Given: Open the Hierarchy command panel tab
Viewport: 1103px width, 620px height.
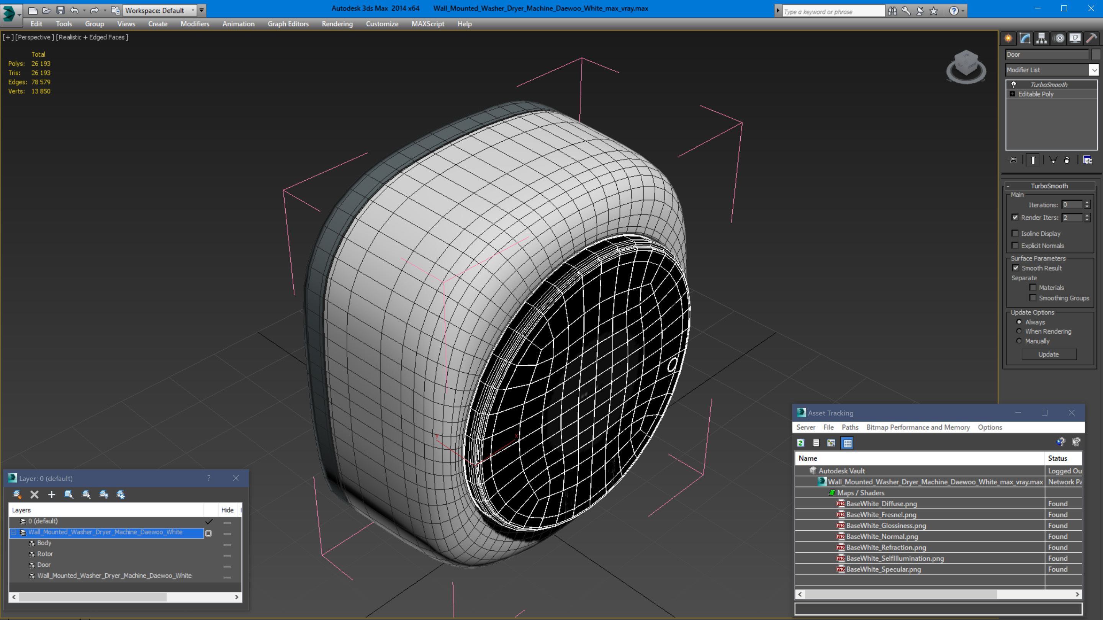Looking at the screenshot, I should [1042, 39].
